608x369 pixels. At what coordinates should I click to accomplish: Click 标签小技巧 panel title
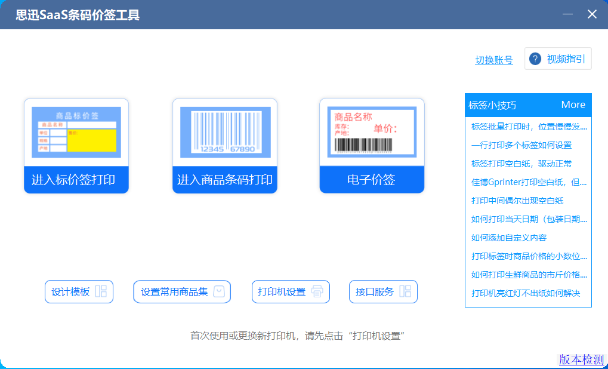(492, 105)
